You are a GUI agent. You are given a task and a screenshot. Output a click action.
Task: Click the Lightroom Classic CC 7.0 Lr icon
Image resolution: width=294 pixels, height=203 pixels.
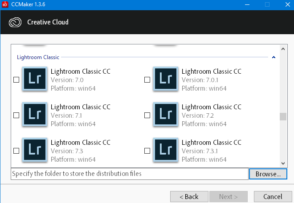pyautogui.click(x=35, y=79)
